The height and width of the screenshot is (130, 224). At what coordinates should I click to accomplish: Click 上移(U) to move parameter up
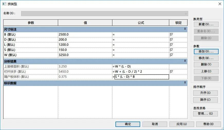click(206, 71)
